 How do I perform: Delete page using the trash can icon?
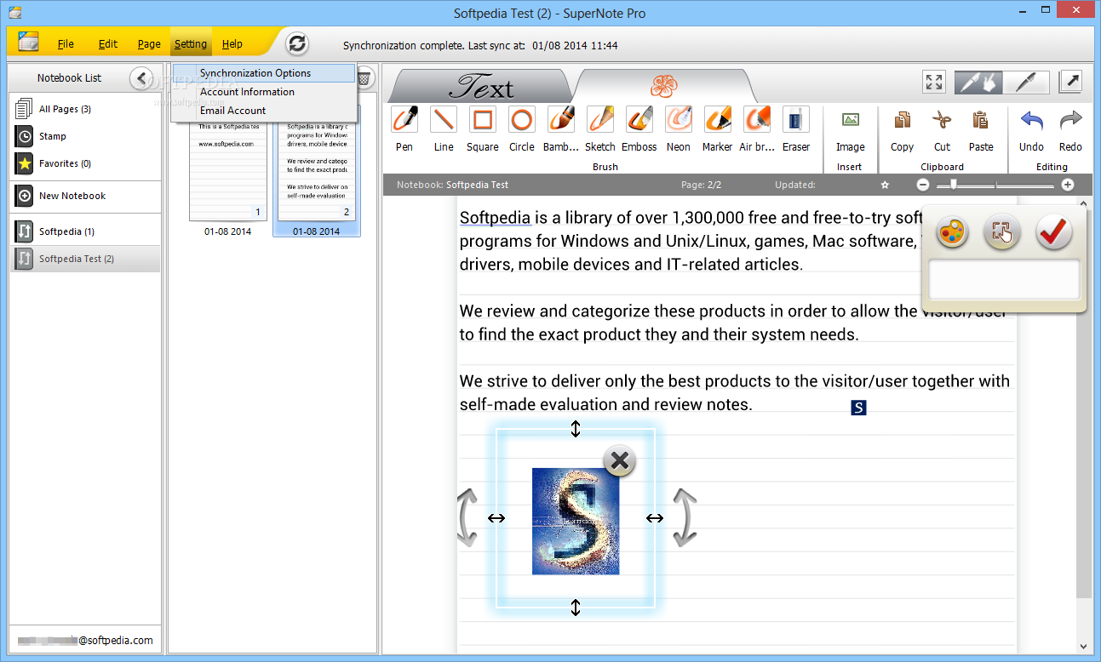[x=364, y=77]
